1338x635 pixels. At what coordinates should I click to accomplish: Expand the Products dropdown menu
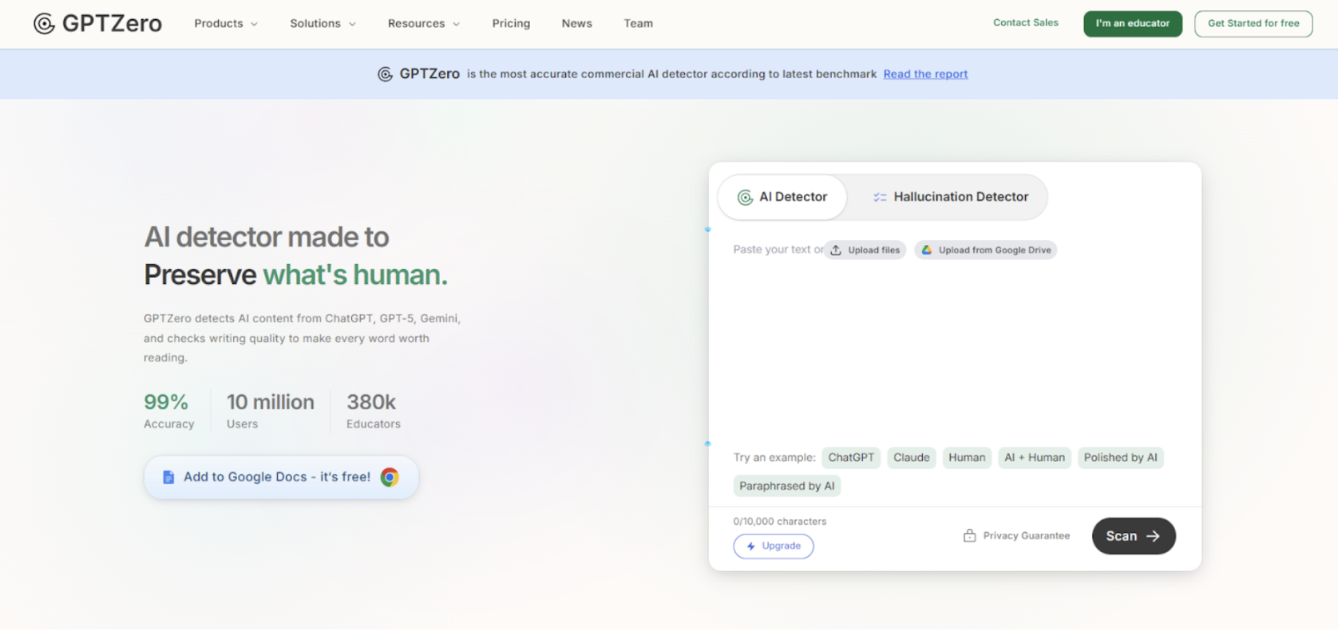click(x=226, y=24)
